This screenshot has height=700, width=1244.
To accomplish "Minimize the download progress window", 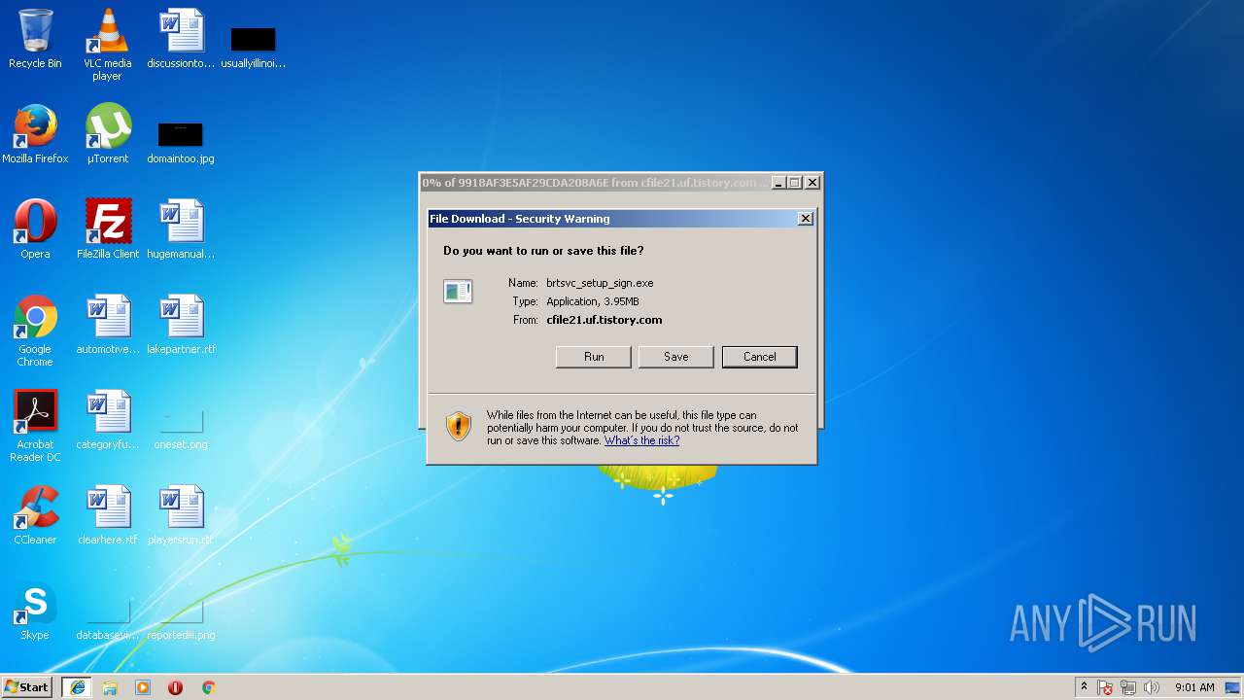I will tap(778, 183).
